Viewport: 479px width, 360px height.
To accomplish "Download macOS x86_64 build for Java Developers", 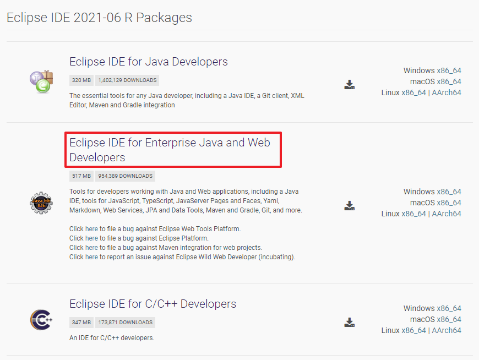I will 449,81.
